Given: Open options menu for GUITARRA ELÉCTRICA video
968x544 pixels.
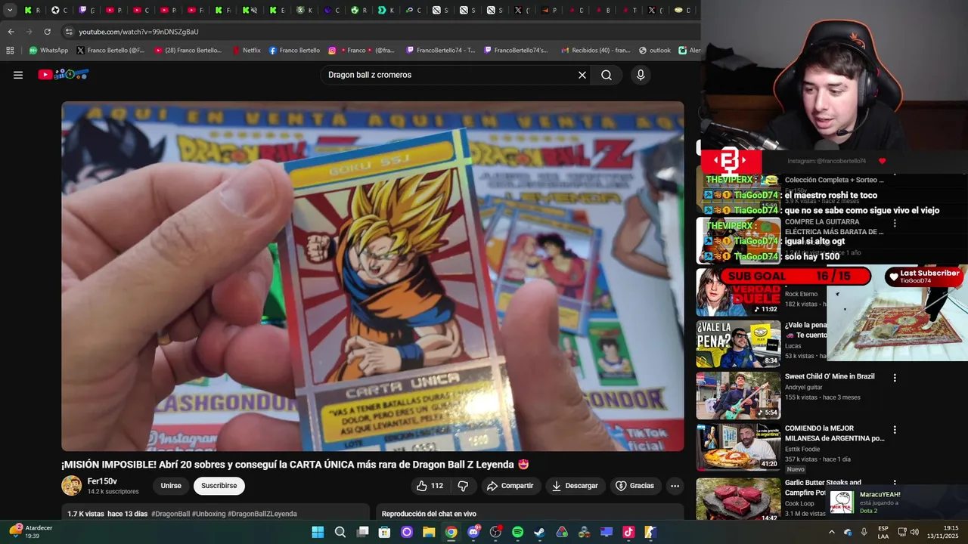Looking at the screenshot, I should pyautogui.click(x=895, y=223).
